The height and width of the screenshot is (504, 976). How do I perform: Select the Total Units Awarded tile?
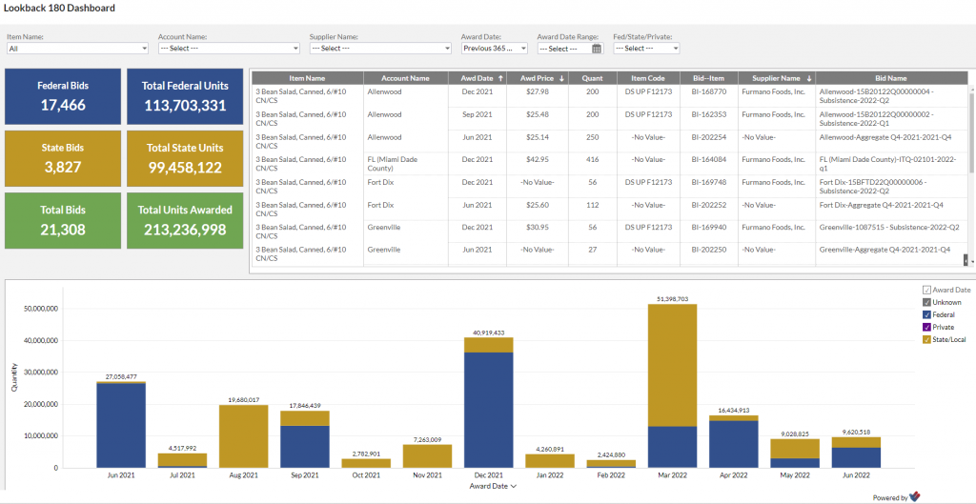(185, 220)
